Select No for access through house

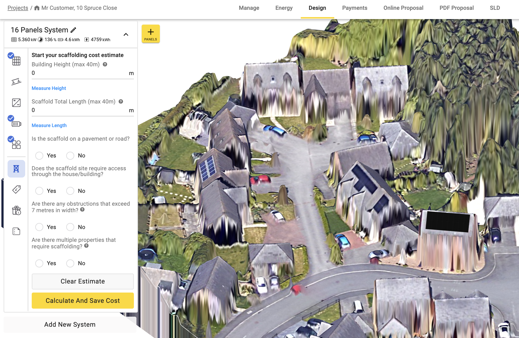[70, 191]
